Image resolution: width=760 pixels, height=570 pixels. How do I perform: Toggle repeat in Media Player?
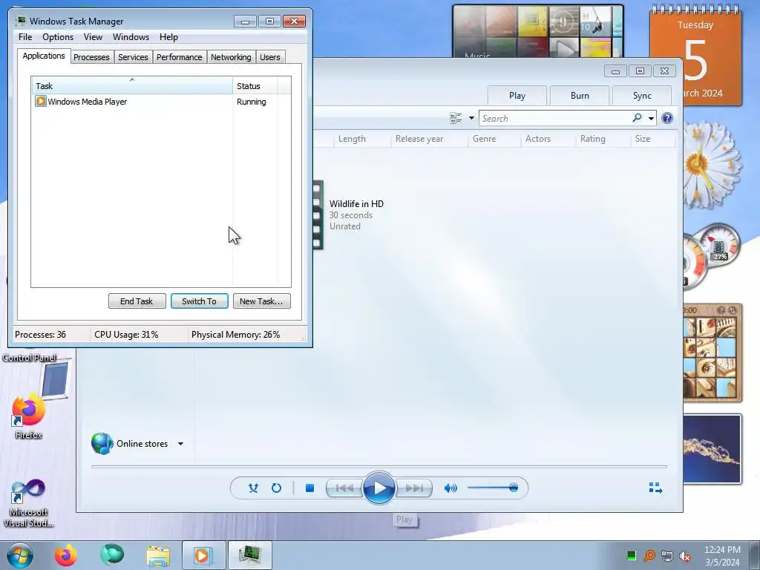point(276,488)
